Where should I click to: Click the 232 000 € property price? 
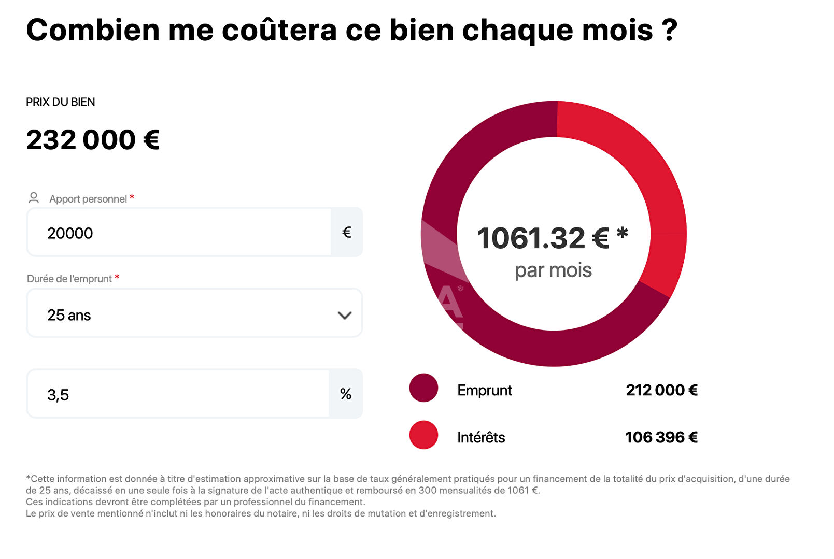click(93, 140)
